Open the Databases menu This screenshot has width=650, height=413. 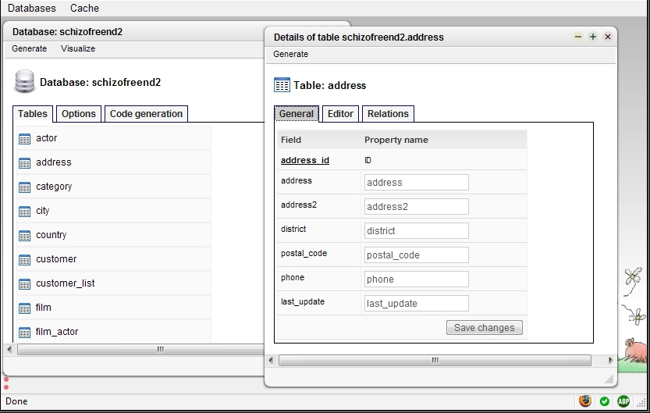(32, 8)
